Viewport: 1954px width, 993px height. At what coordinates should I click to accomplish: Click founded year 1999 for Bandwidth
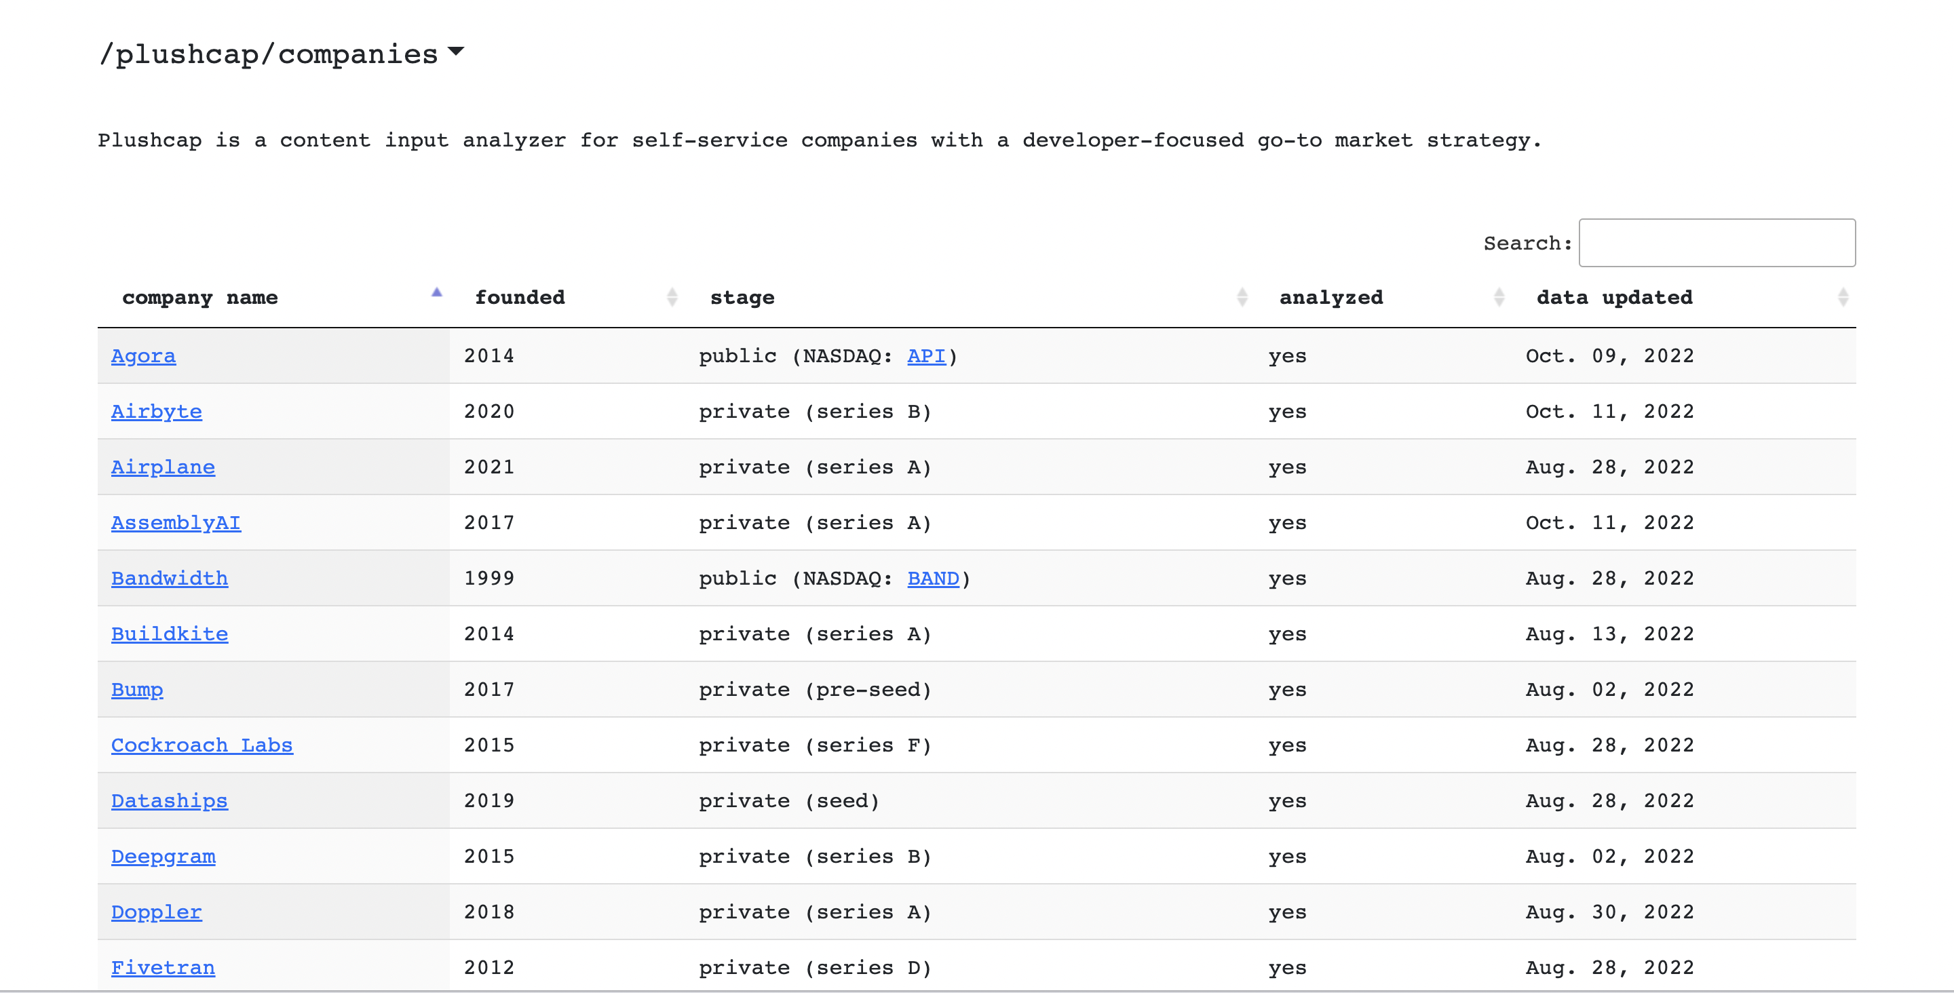coord(489,578)
